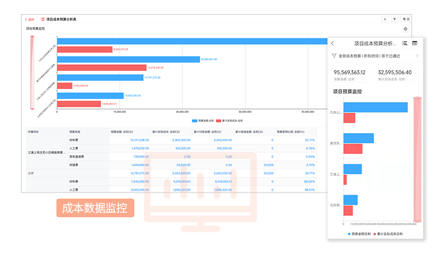Expand filter conditions chevron in mobile panel
This screenshot has width=447, height=259.
pos(417,56)
